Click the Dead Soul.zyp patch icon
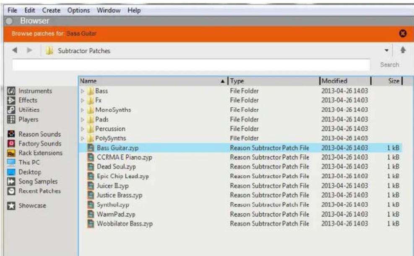Viewport: 414px width, 256px height. (x=91, y=167)
